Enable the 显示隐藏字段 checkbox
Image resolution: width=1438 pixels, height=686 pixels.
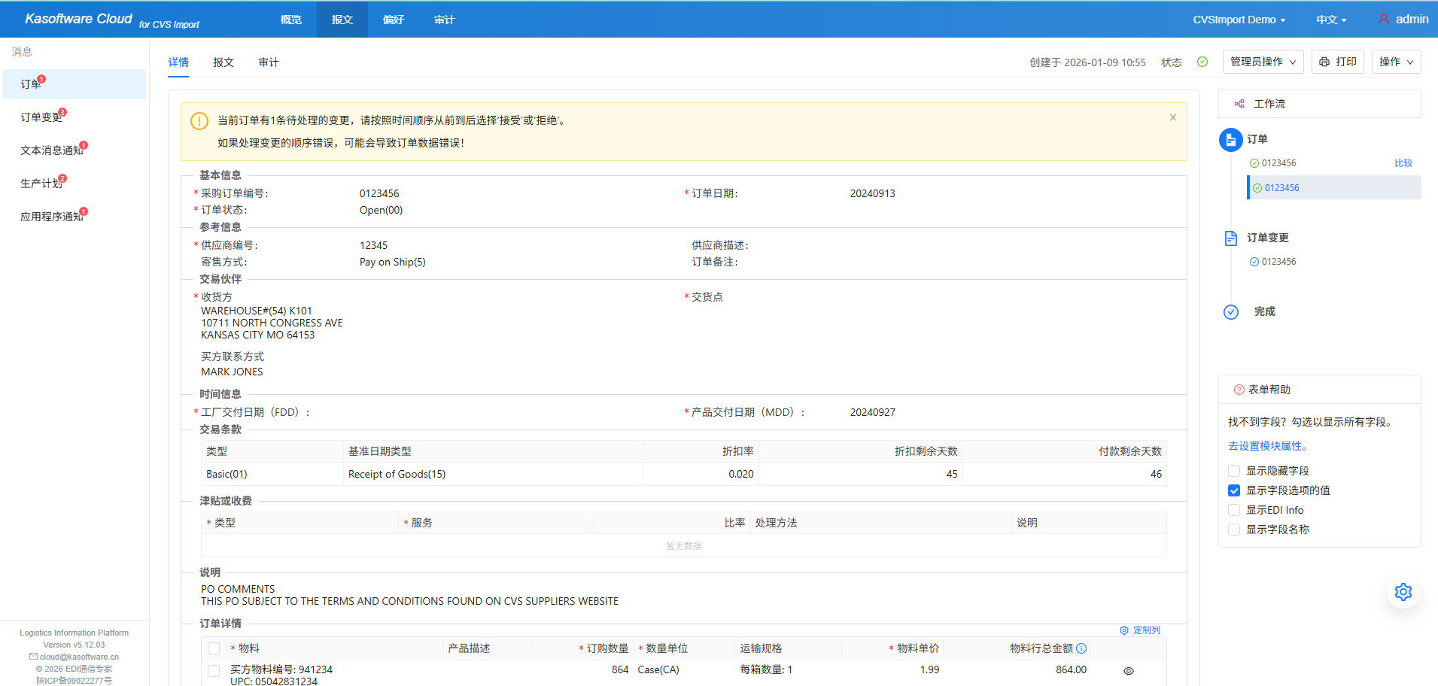tap(1234, 471)
